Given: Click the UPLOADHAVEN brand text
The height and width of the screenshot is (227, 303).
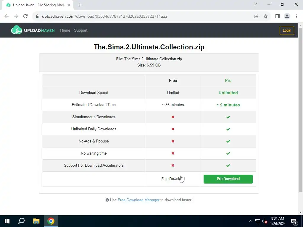Looking at the screenshot, I should click(x=39, y=30).
